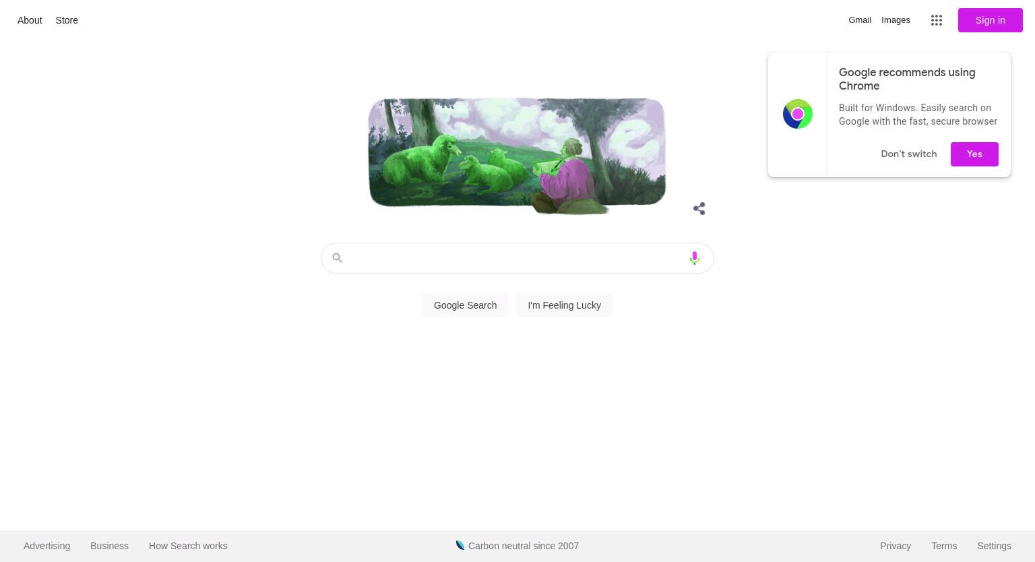Focus the Google search text box
The width and height of the screenshot is (1035, 562).
pyautogui.click(x=517, y=258)
